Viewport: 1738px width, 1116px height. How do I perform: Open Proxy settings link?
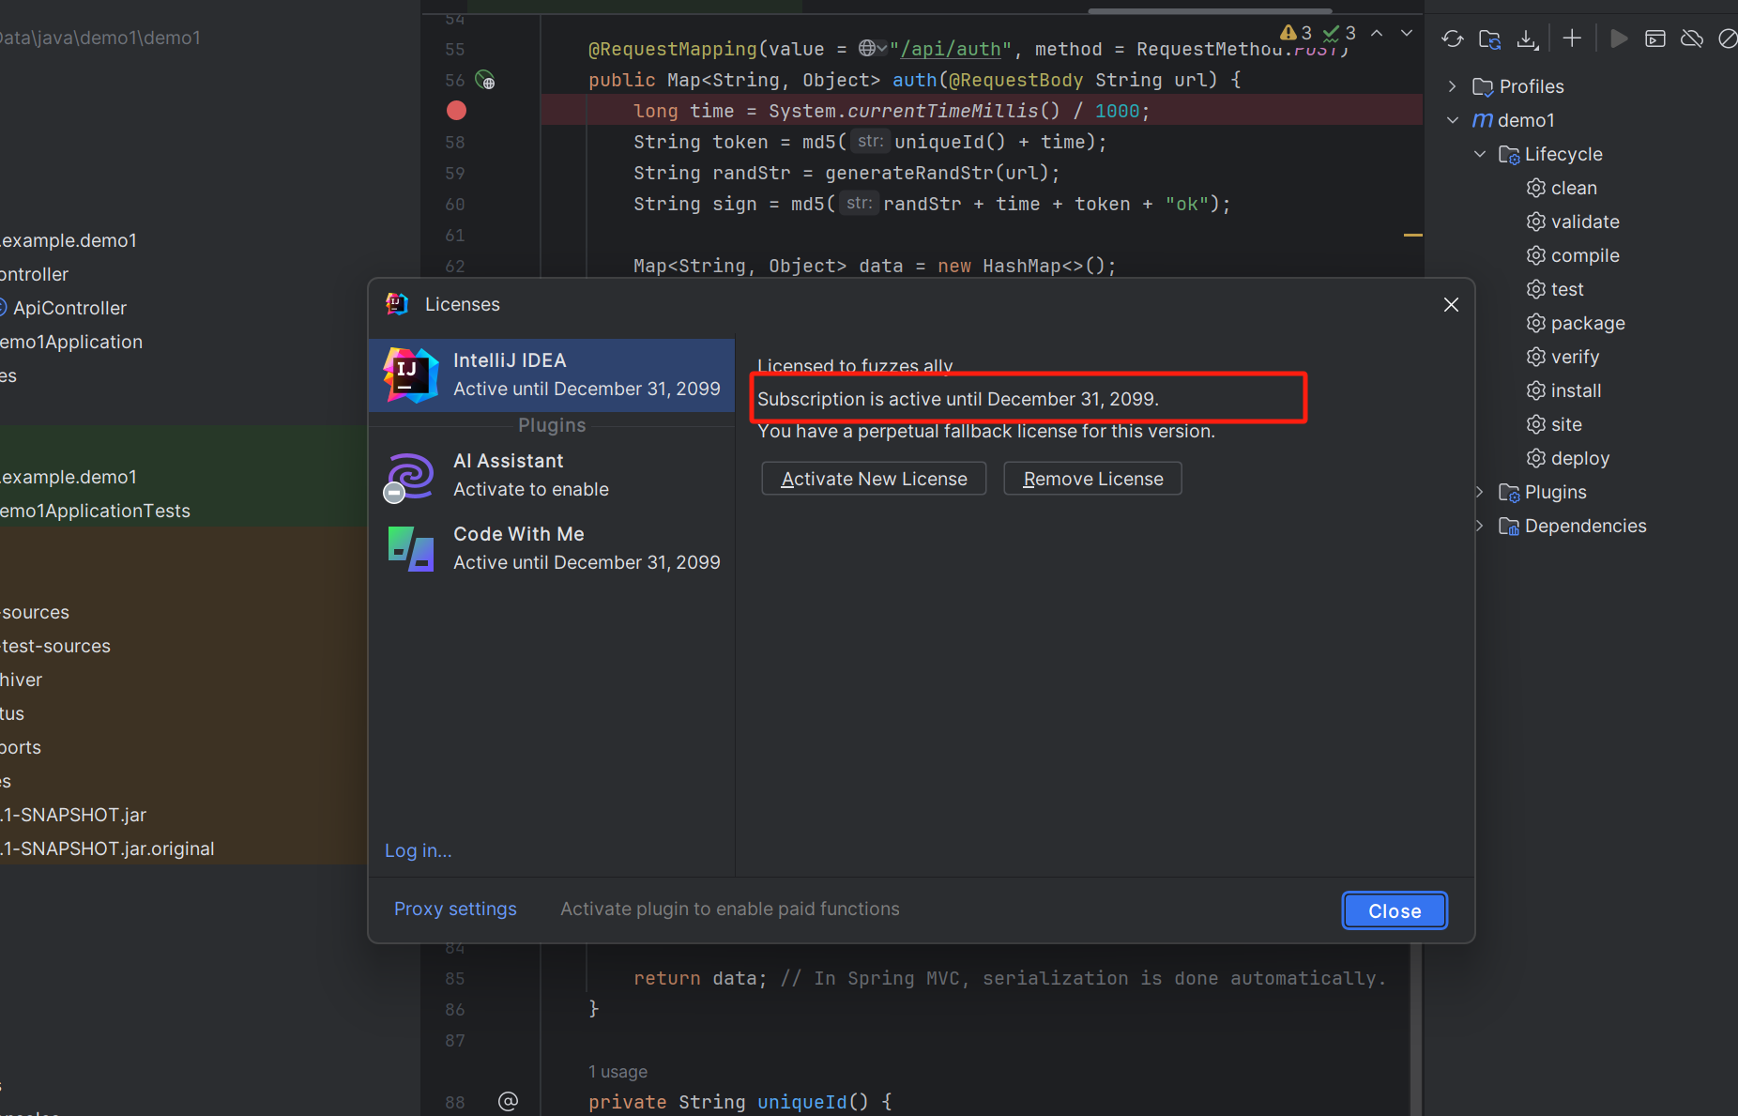click(455, 909)
